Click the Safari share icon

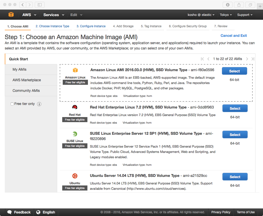239,5
